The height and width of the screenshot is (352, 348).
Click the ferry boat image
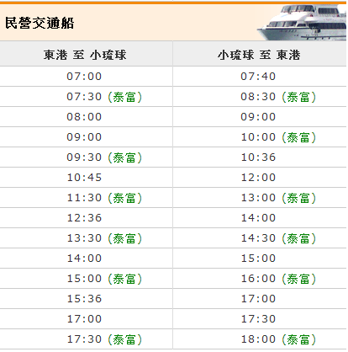tap(302, 23)
